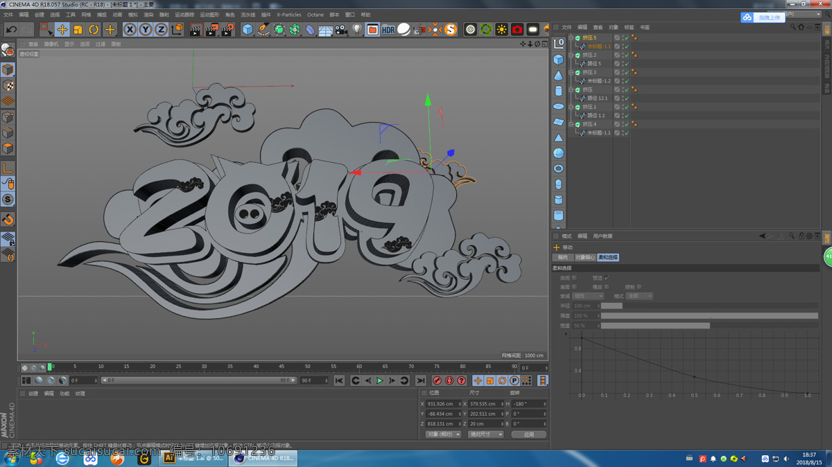Open 摄像机 menu in viewport header
Screen dimensions: 832x467
tap(51, 44)
